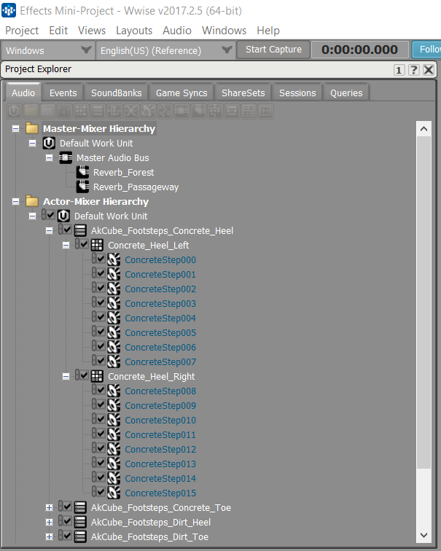Expand the AkCube_Footsteps_Dirt_Heel node
Viewport: 441px width, 551px height.
coord(49,522)
